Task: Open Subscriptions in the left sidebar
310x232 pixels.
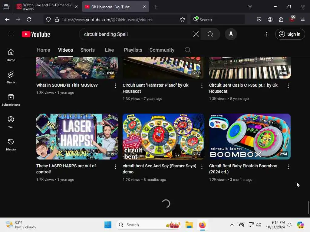Action: tap(11, 100)
